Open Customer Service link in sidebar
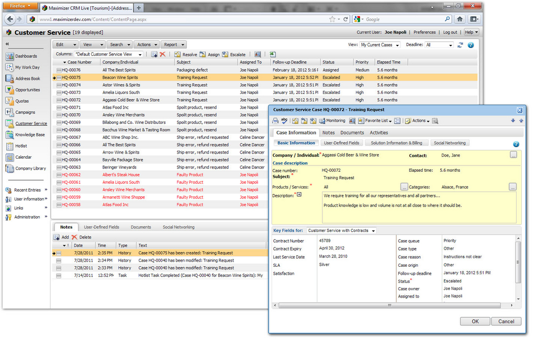536x343 pixels. pyautogui.click(x=26, y=124)
